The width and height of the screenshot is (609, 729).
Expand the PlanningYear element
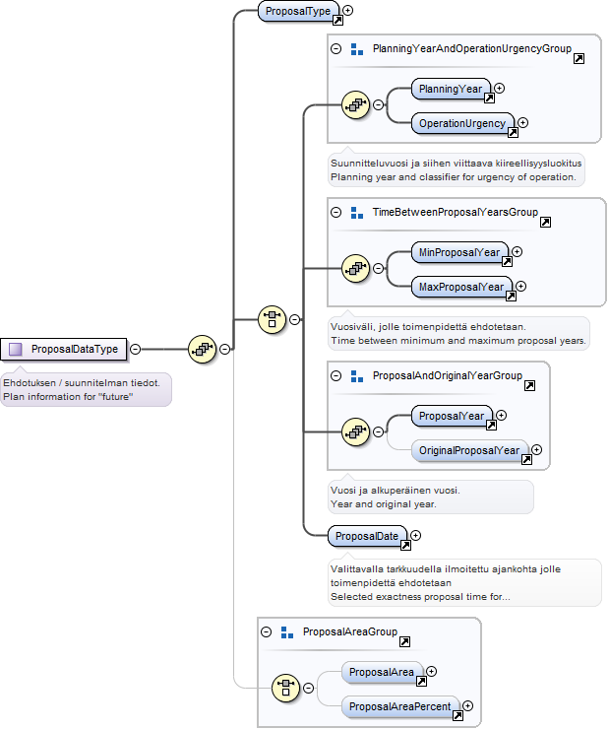click(500, 88)
